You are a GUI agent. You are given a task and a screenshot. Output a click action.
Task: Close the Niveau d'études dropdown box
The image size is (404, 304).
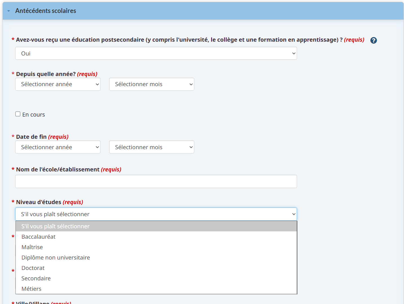pos(156,214)
